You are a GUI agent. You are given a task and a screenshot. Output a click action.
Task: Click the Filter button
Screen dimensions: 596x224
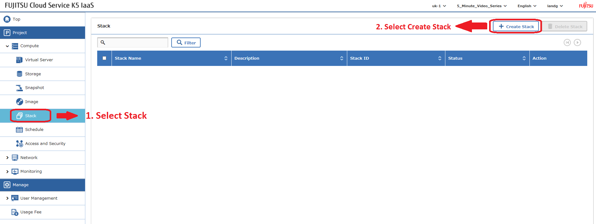(x=186, y=42)
